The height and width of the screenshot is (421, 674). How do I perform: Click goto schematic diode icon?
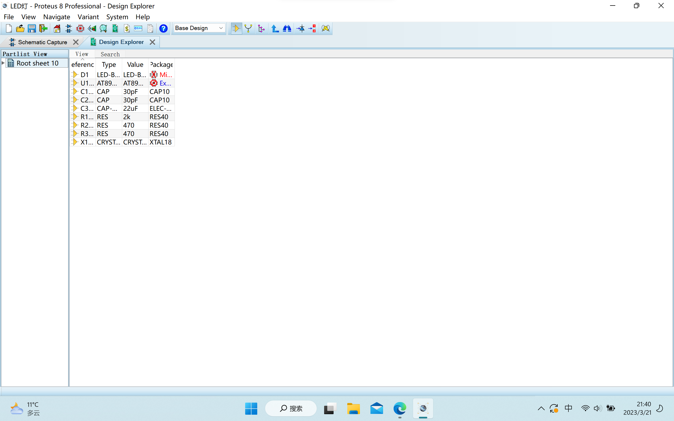click(301, 28)
